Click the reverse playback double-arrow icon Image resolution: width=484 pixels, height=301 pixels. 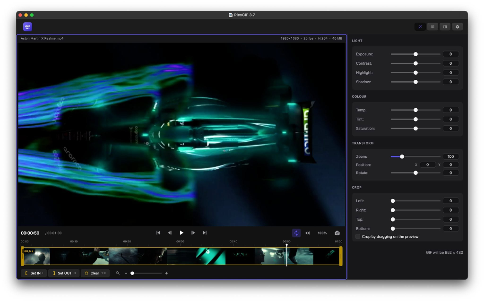(x=307, y=233)
